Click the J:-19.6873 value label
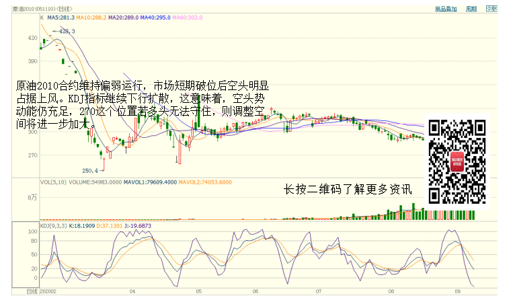The height and width of the screenshot is (302, 513). [x=136, y=225]
